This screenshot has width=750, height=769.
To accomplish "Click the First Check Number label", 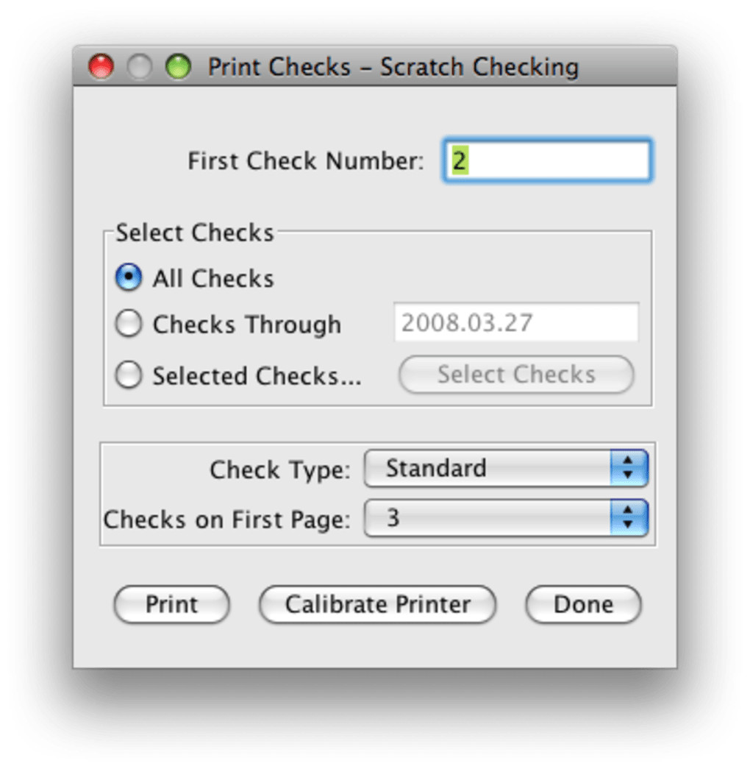I will point(306,161).
